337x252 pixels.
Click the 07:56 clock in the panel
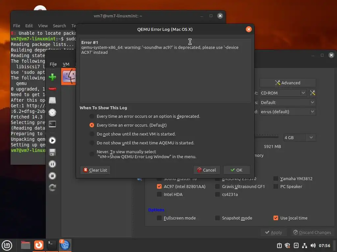(x=324, y=245)
